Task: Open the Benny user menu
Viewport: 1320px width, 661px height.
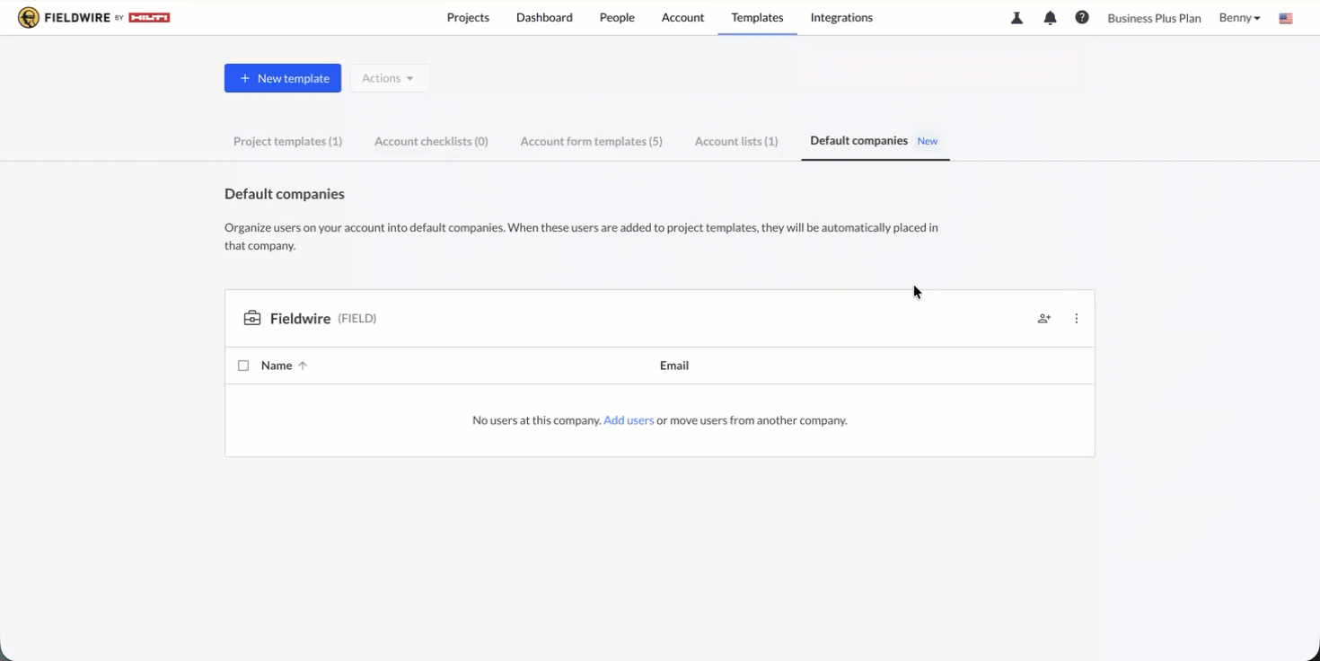Action: coord(1239,18)
